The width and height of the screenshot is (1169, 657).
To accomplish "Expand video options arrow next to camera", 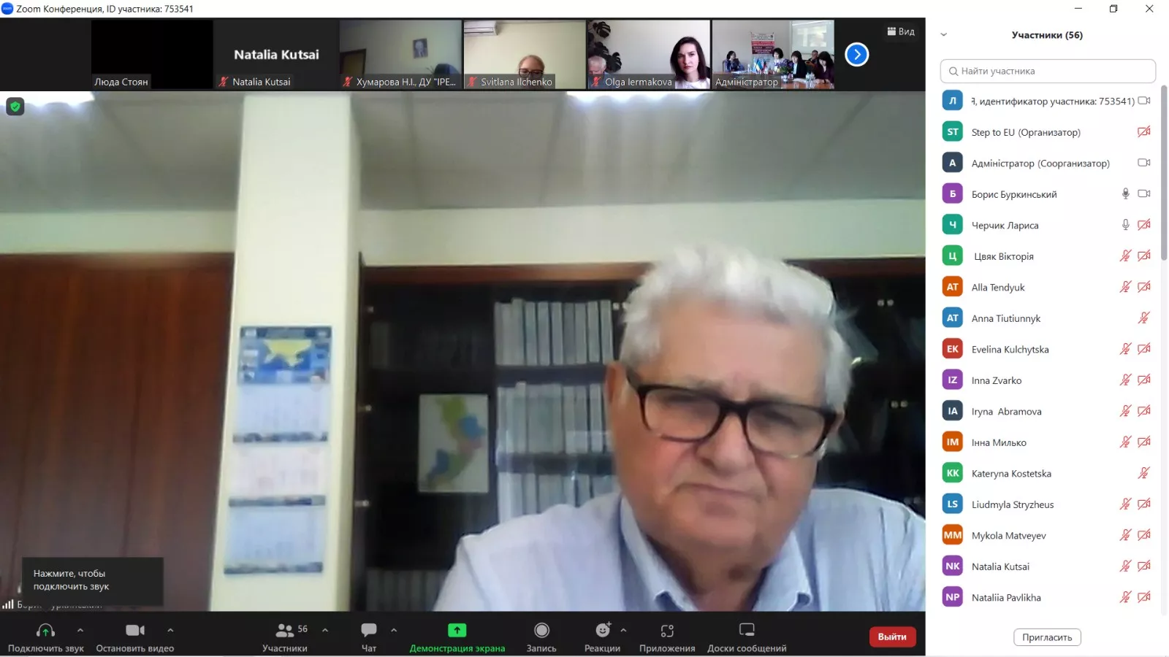I will point(170,630).
